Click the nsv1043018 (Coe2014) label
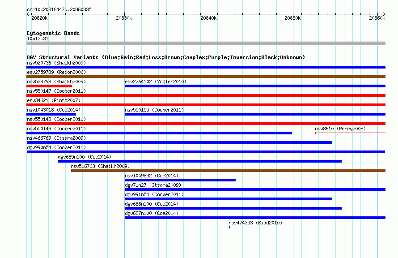The height and width of the screenshot is (258, 398). 54,110
